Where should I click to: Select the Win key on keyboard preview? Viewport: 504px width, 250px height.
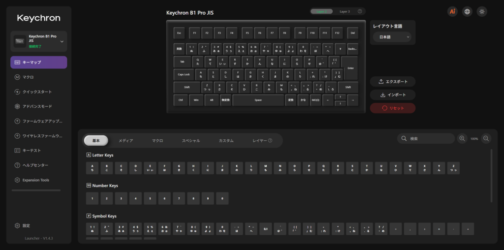(196, 100)
